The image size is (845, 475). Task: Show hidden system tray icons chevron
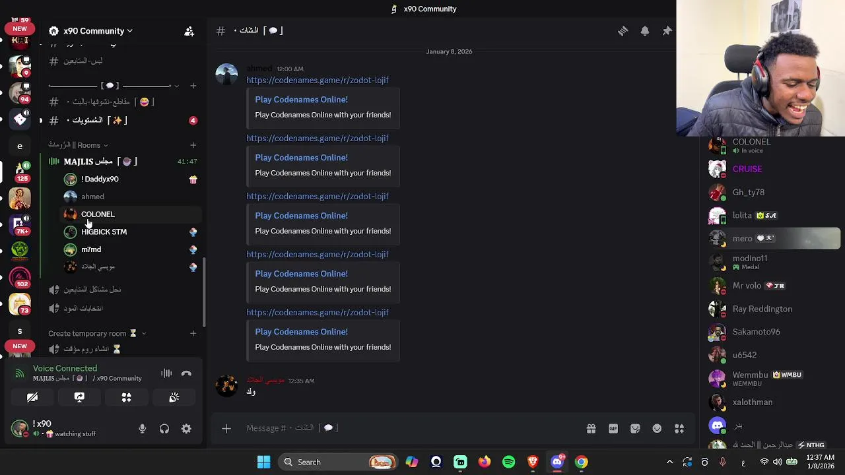point(669,462)
